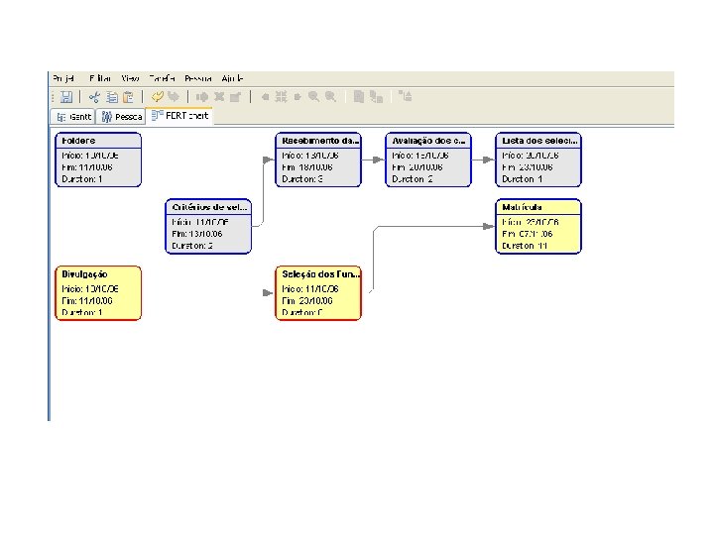Click the greyed Redo arrow icon

click(174, 96)
